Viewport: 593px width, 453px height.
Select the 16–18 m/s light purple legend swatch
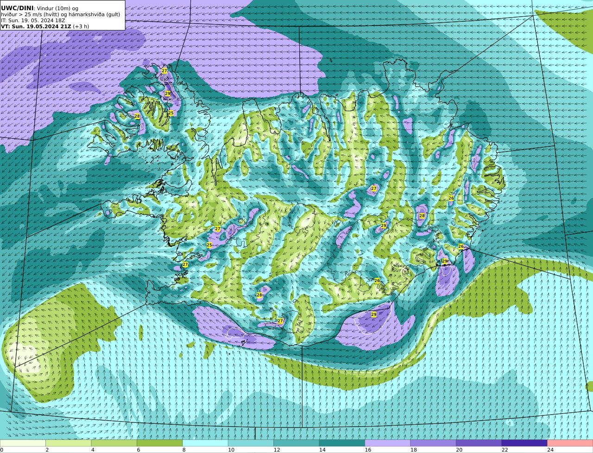388,443
